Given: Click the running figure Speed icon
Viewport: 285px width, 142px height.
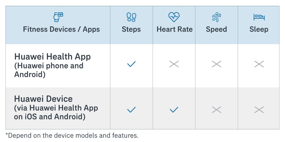Looking at the screenshot, I should tap(216, 17).
